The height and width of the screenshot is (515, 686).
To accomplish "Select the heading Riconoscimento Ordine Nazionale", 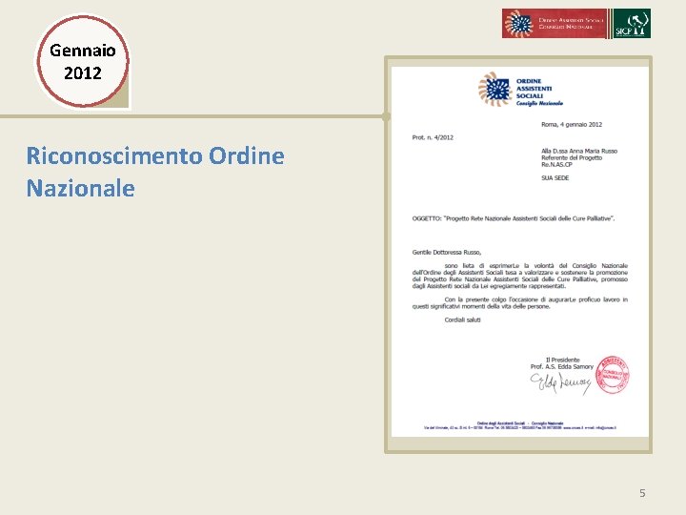I will 155,172.
